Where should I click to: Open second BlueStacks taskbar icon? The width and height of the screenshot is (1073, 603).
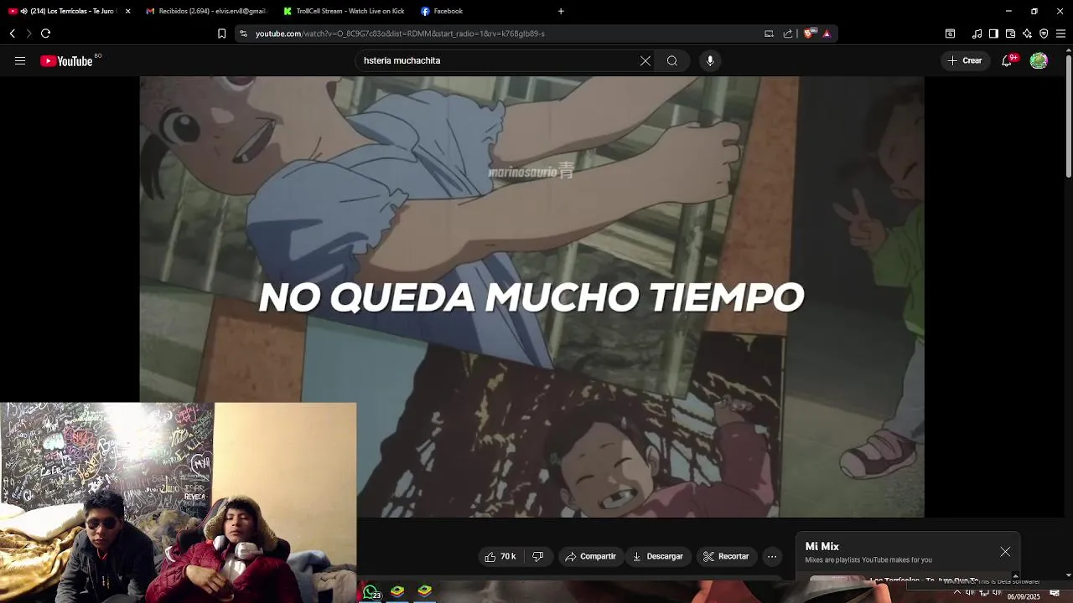(x=425, y=591)
